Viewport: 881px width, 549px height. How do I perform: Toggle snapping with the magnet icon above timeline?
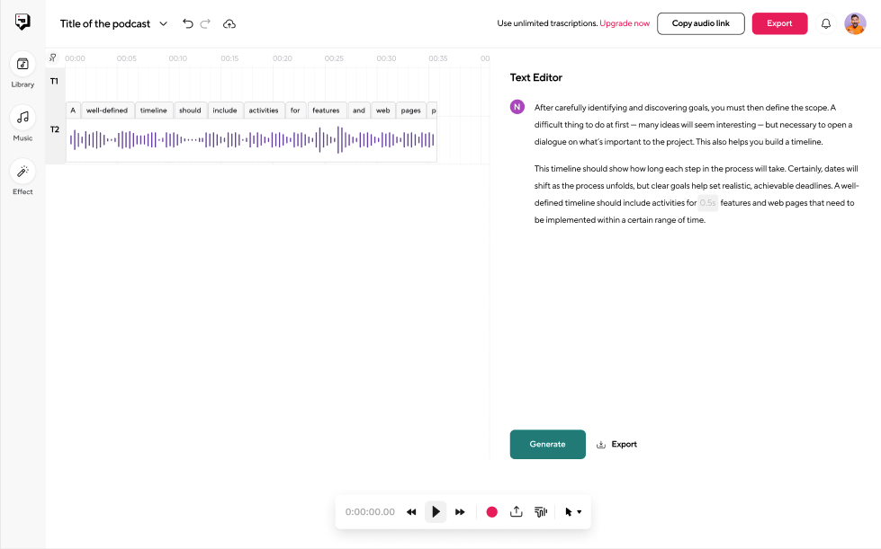click(x=54, y=57)
